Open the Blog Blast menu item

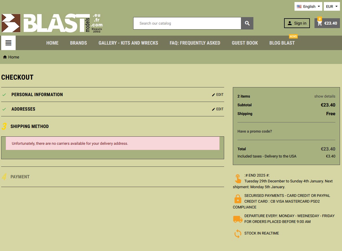(282, 43)
